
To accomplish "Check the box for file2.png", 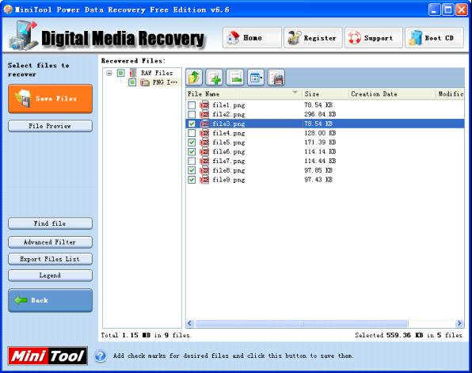I will [x=192, y=114].
